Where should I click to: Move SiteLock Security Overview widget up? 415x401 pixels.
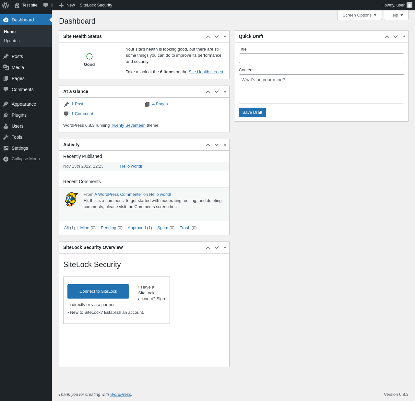(208, 248)
